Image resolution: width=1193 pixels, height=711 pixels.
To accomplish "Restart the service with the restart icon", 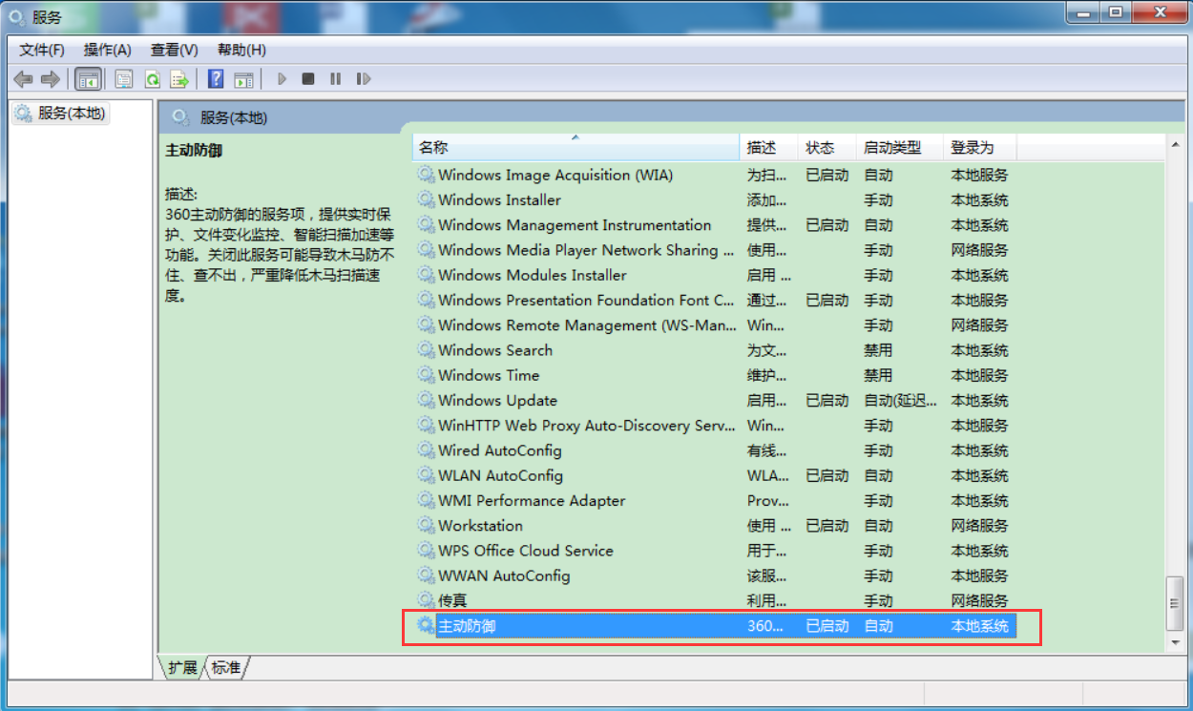I will tap(363, 79).
